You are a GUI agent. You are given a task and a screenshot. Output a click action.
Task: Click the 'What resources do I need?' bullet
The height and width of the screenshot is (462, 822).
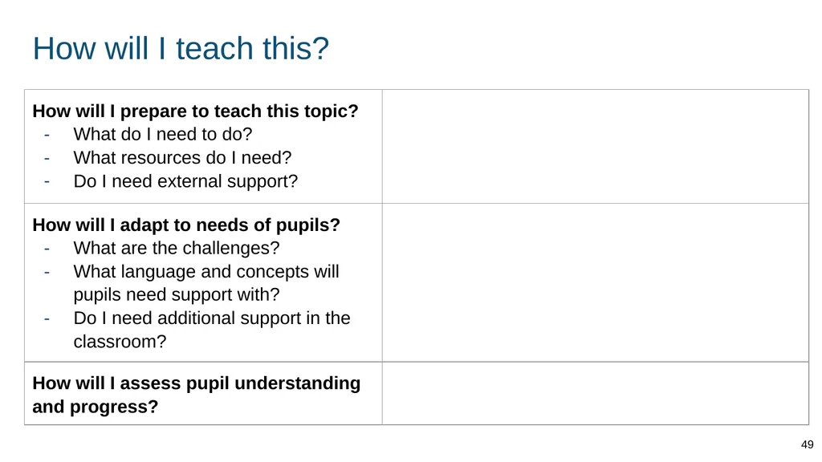coord(182,158)
